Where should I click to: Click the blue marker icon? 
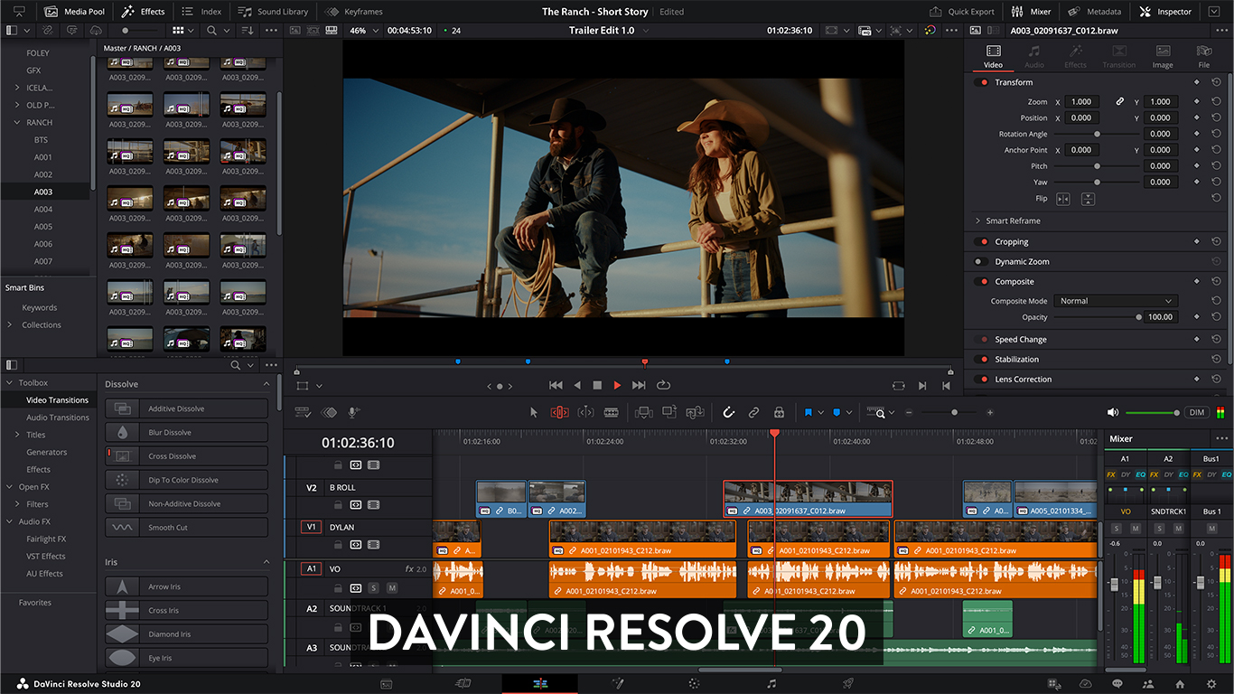pos(837,412)
